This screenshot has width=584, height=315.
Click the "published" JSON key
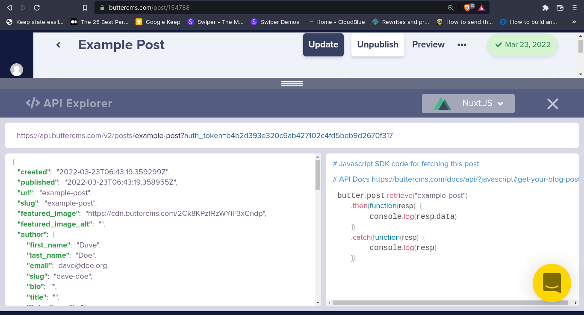tap(38, 182)
